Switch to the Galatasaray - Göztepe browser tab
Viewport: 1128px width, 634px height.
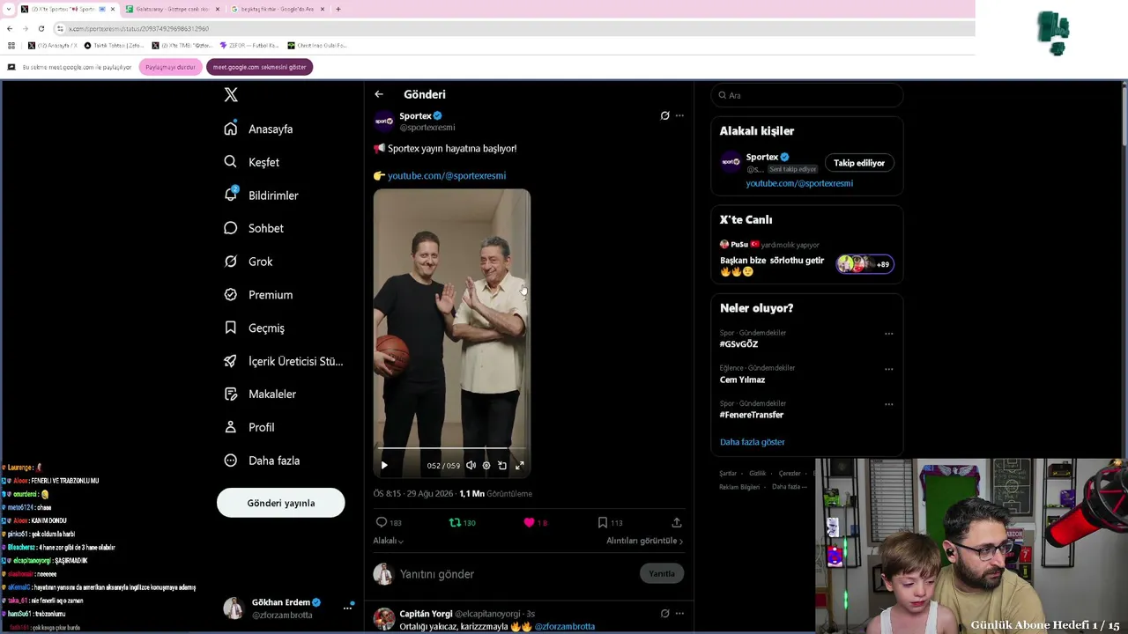coord(172,9)
